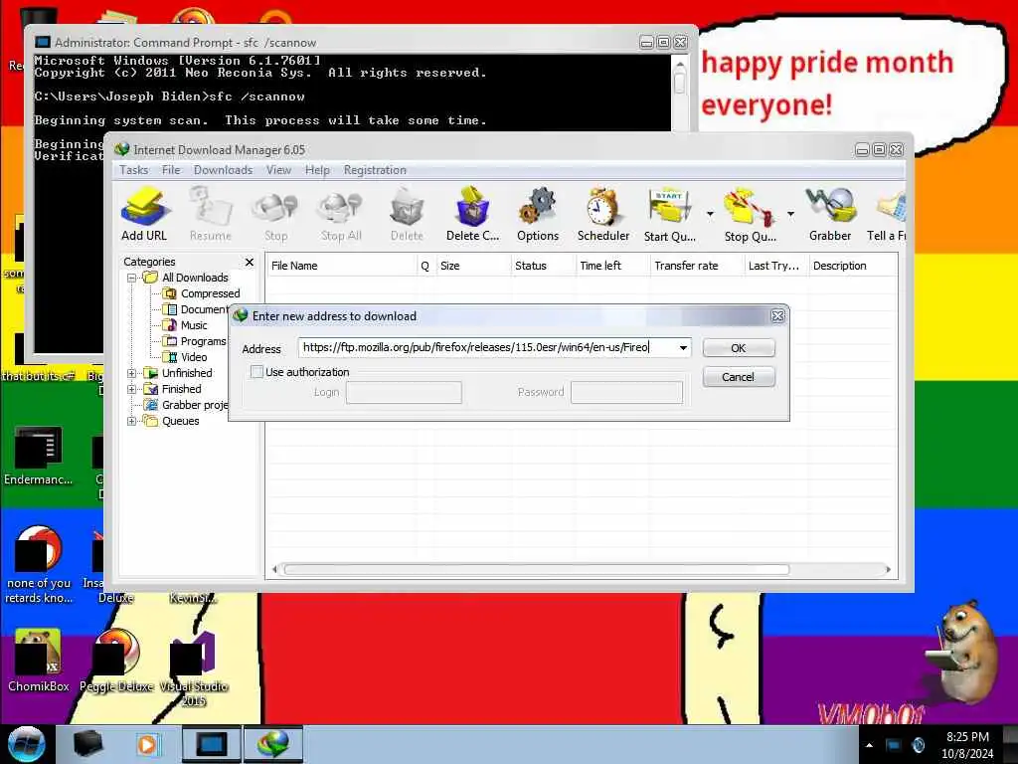The width and height of the screenshot is (1018, 764).
Task: Sort downloads by the Status column
Action: 543,266
